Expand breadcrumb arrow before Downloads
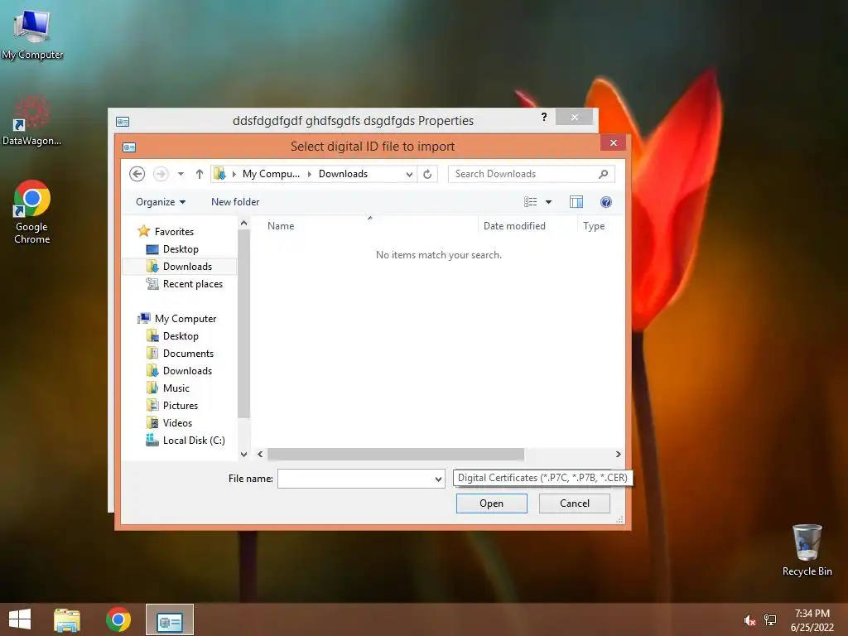Image resolution: width=848 pixels, height=636 pixels. pos(310,174)
